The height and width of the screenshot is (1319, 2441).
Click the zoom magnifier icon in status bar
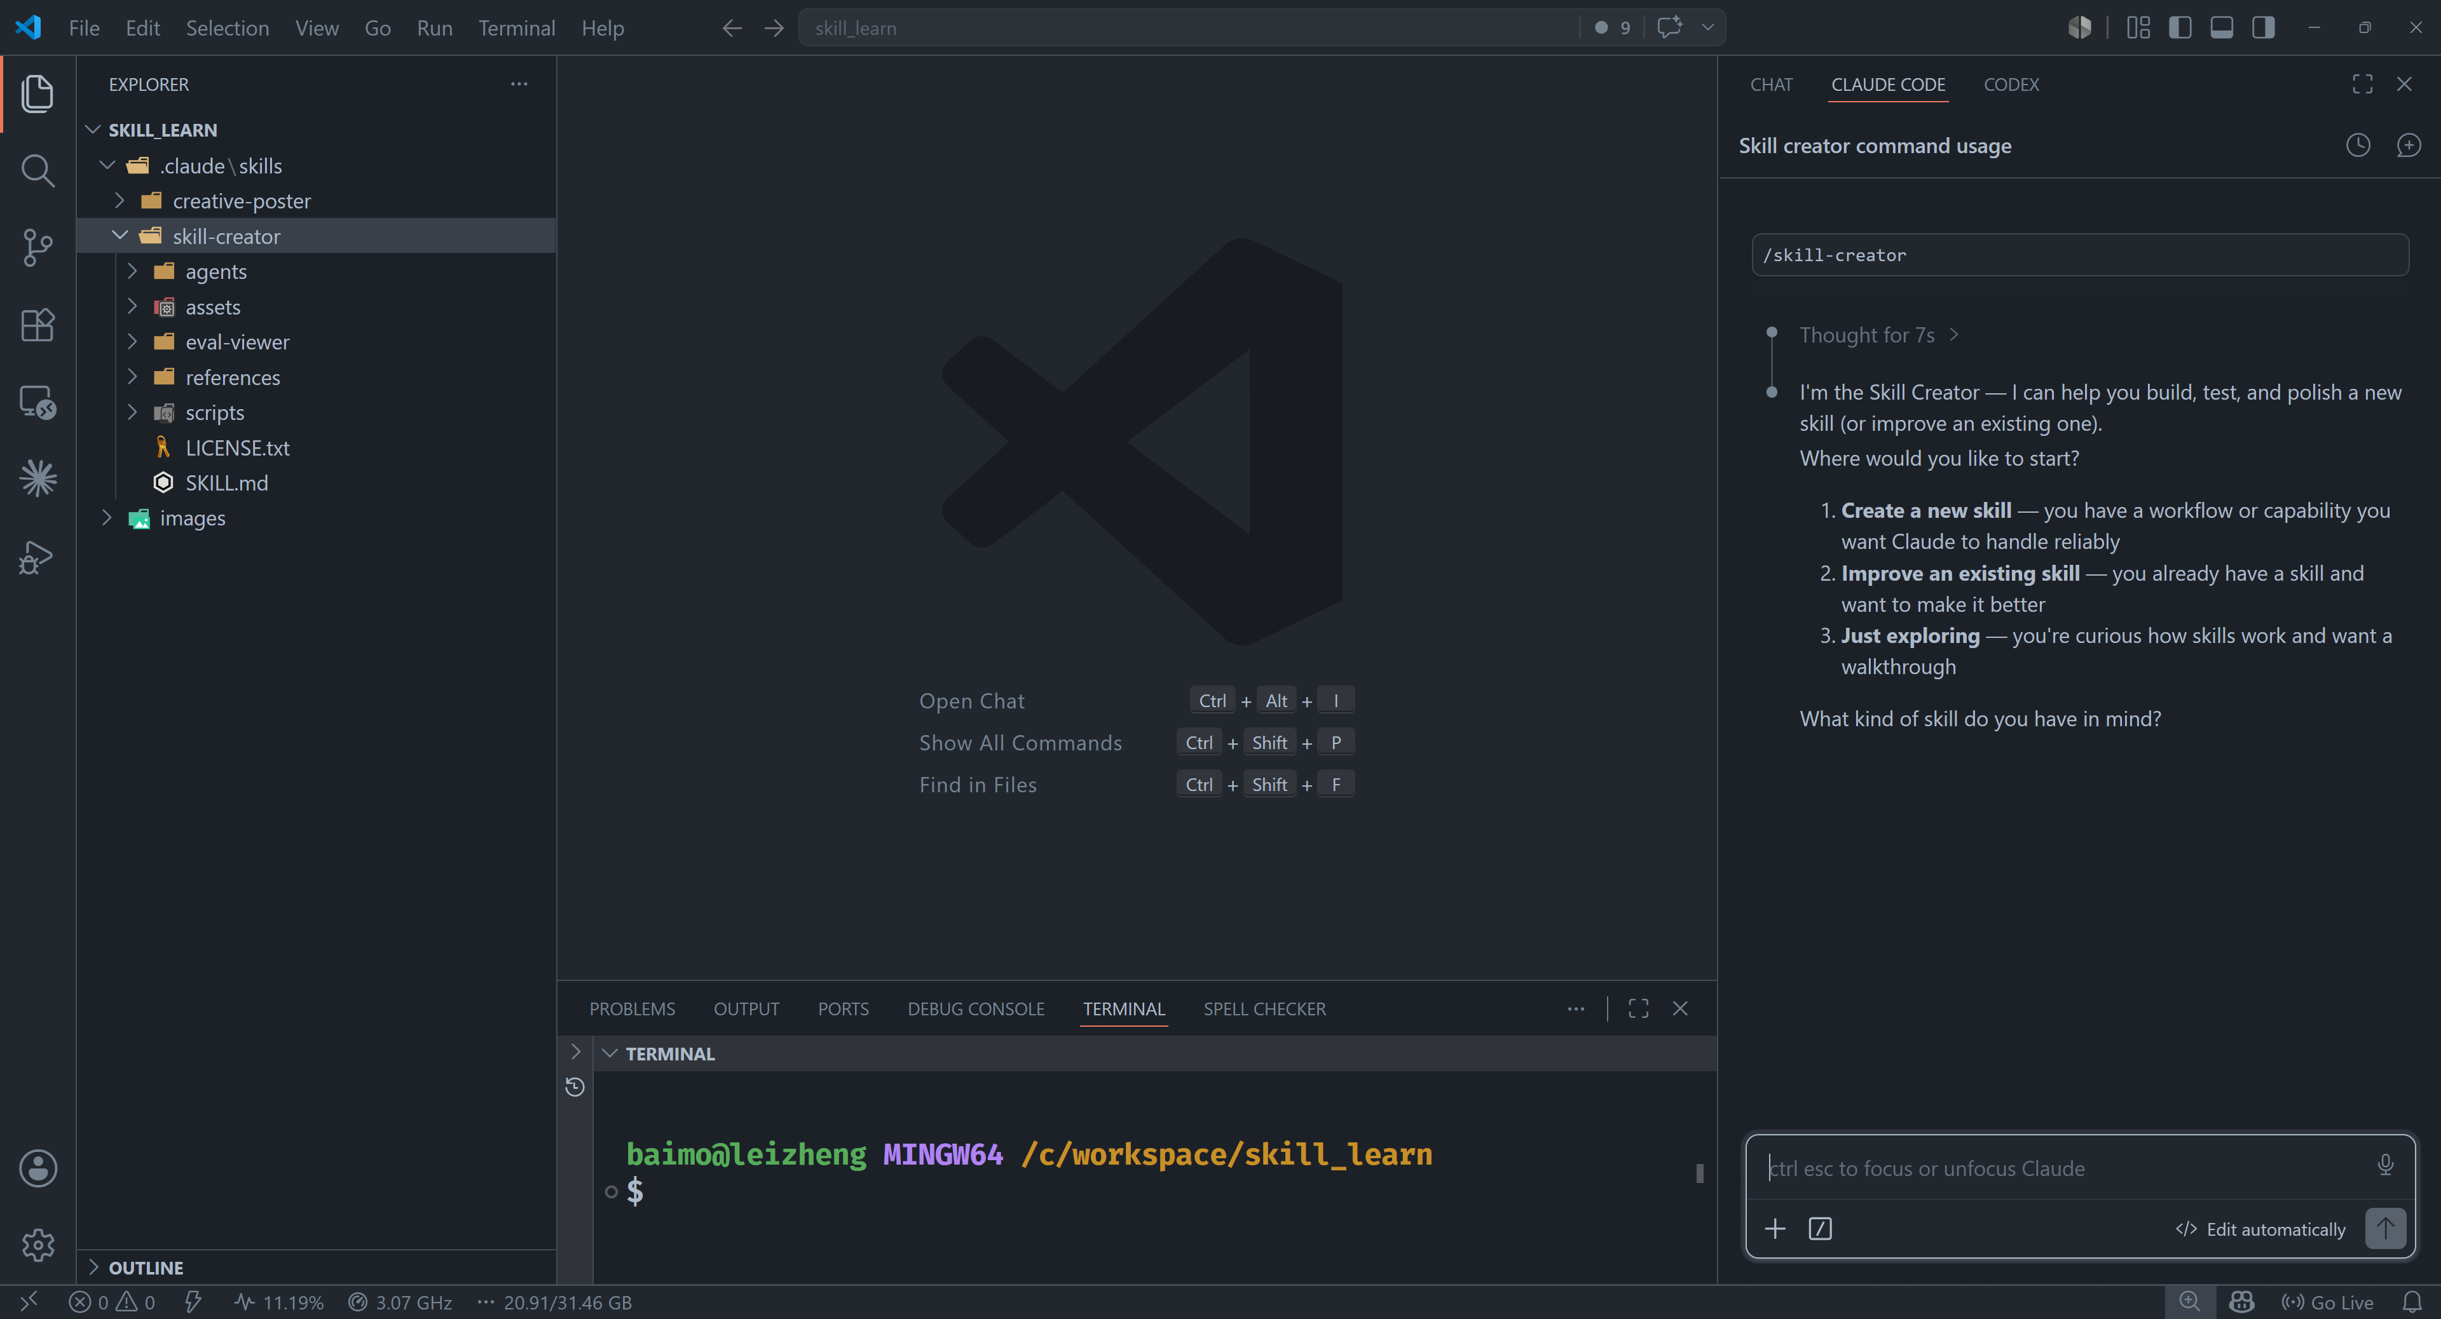pos(2189,1302)
